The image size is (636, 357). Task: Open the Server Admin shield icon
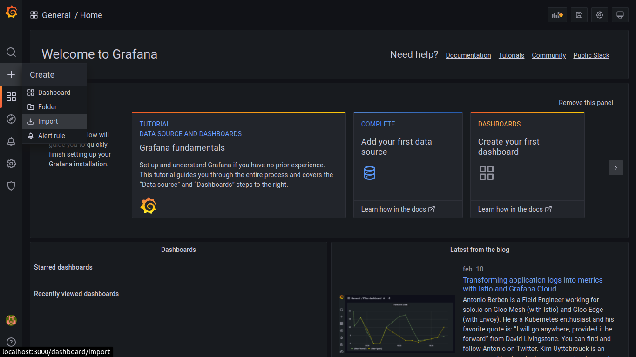coord(11,186)
